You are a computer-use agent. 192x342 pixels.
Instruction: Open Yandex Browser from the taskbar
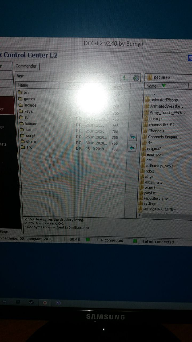[x=45, y=303]
